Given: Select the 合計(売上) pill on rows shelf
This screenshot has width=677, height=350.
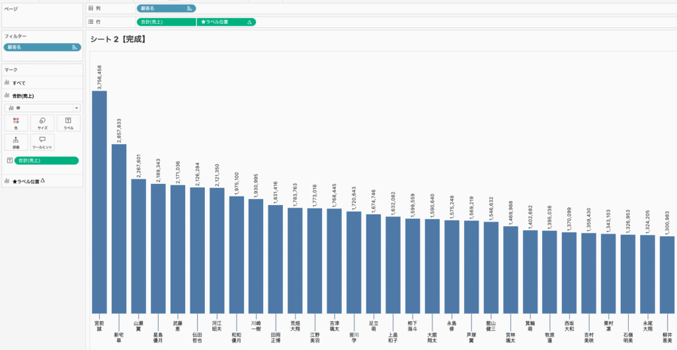Looking at the screenshot, I should [x=165, y=22].
